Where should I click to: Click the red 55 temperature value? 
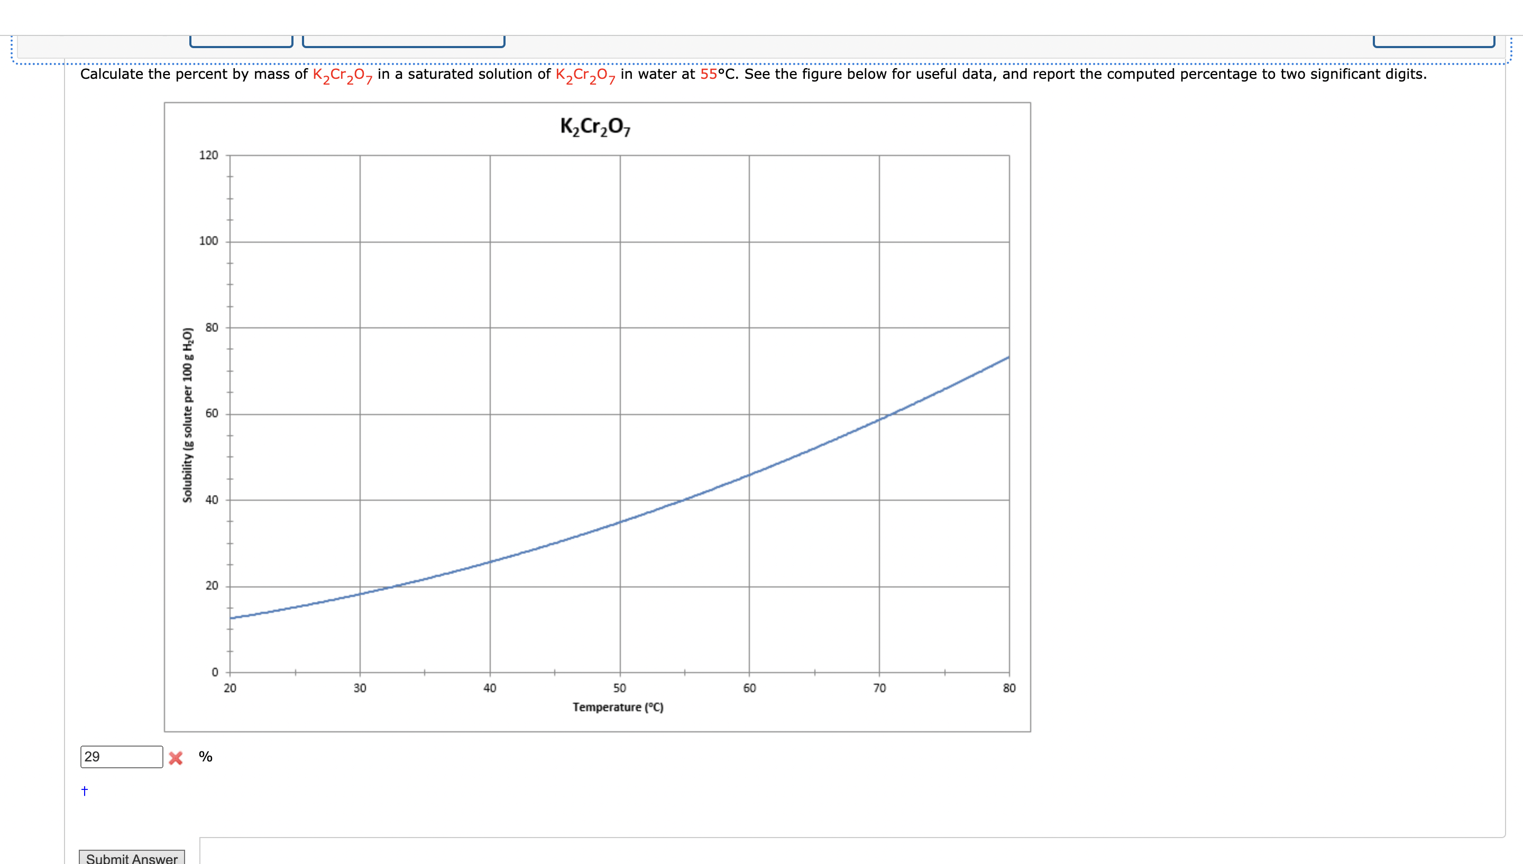709,74
